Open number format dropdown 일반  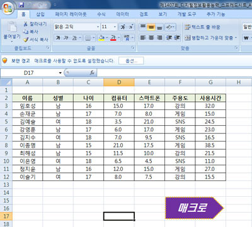[x=247, y=27]
